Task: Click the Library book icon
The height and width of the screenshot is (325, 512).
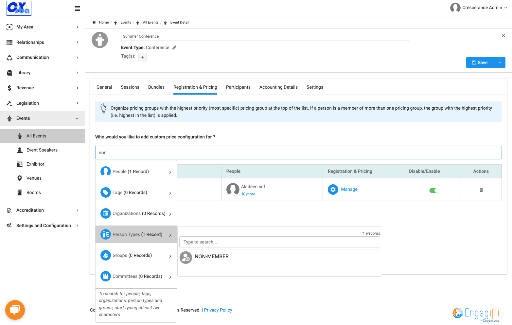Action: [9, 73]
